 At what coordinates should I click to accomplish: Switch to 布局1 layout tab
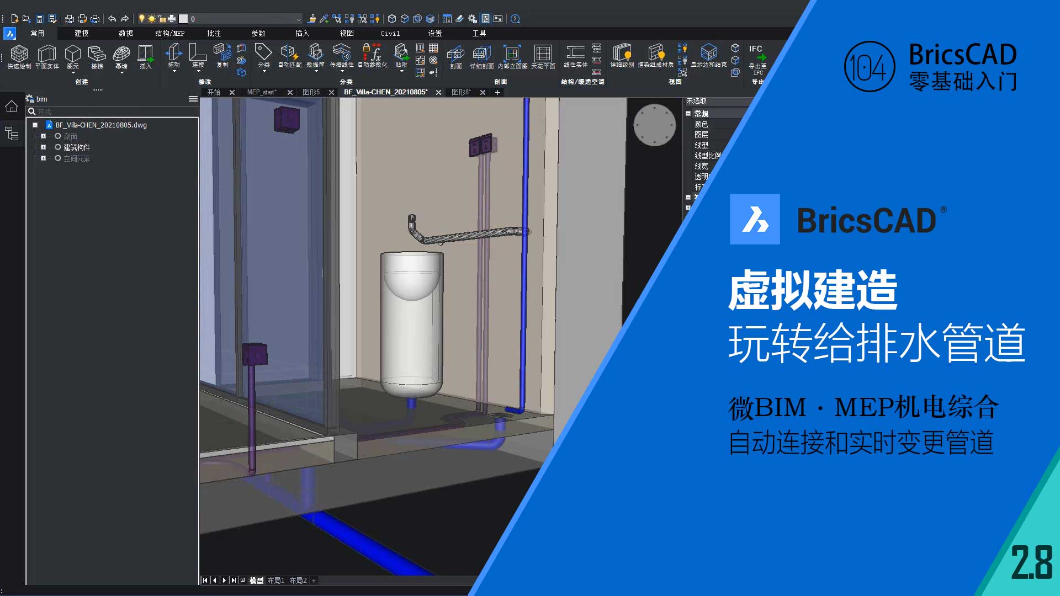coord(275,581)
